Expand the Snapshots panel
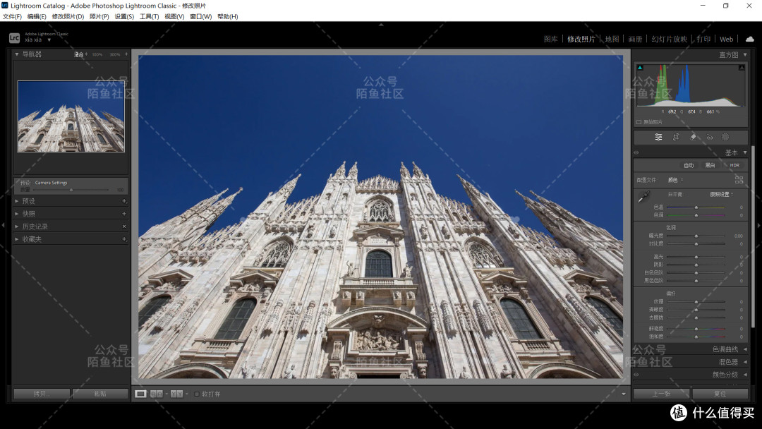The image size is (762, 429). click(17, 214)
